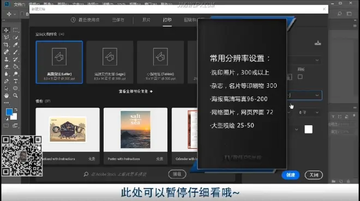Switch to the 最近使用项 tab
The width and height of the screenshot is (360, 201).
(x=86, y=20)
